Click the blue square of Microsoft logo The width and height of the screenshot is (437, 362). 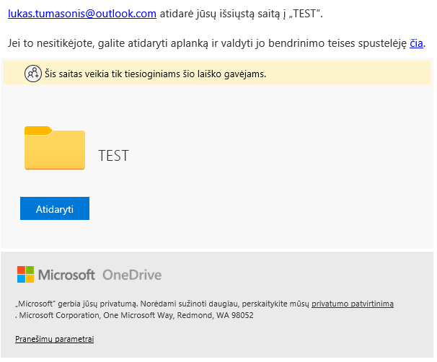pos(21,279)
